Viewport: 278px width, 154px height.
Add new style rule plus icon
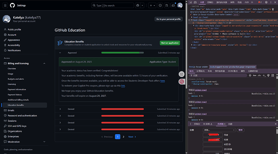264,75
